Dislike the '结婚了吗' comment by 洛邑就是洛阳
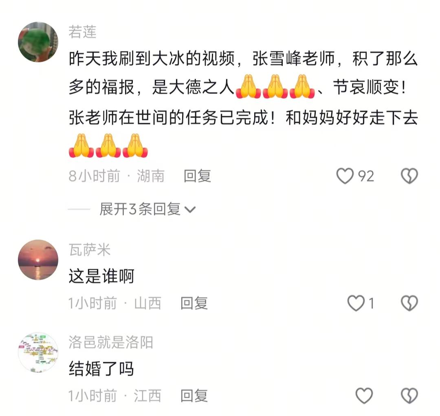 point(409,396)
